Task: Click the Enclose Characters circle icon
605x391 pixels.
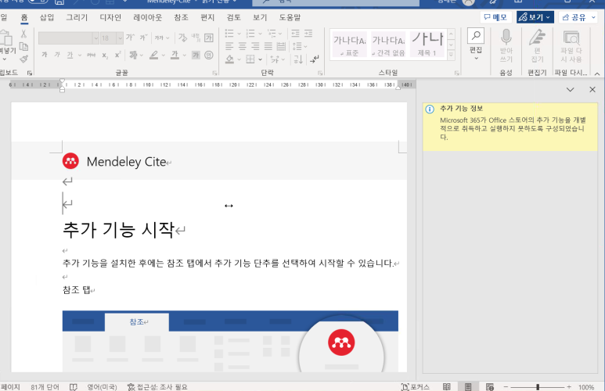Action: [x=209, y=56]
